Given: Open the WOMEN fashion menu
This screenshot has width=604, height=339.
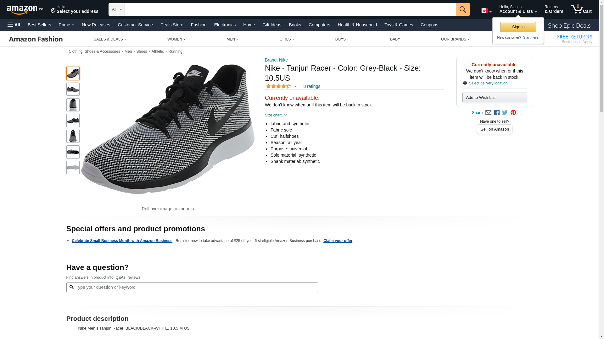Looking at the screenshot, I should [176, 39].
